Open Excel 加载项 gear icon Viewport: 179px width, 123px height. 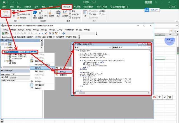tap(41, 14)
